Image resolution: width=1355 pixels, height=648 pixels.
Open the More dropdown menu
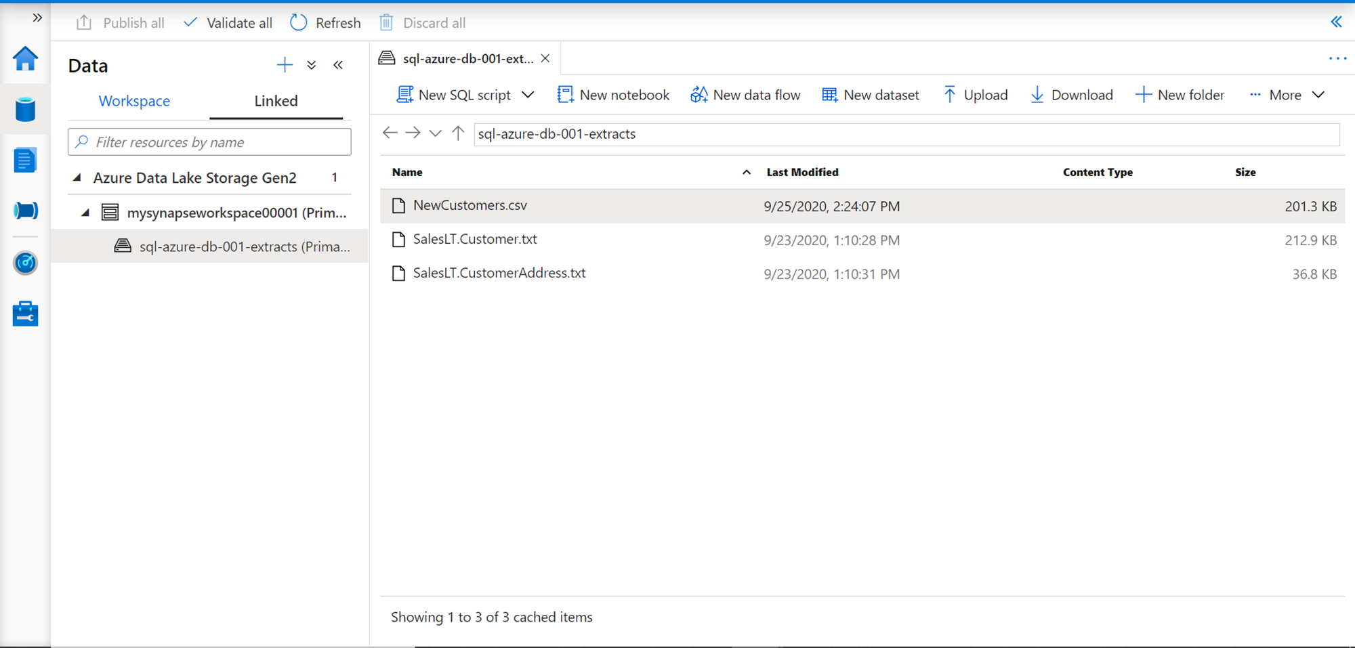(x=1287, y=95)
